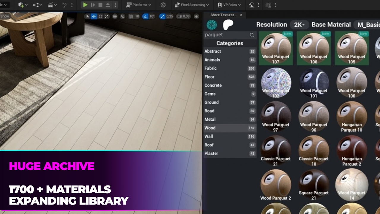380x214 pixels.
Task: Open the Pixel Streaming dropdown
Action: pos(192,5)
